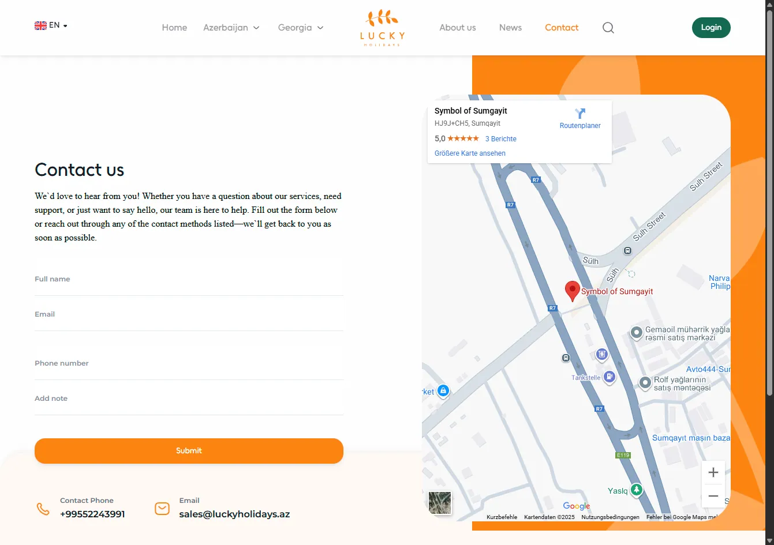Click the Google logo on the map

(x=577, y=506)
